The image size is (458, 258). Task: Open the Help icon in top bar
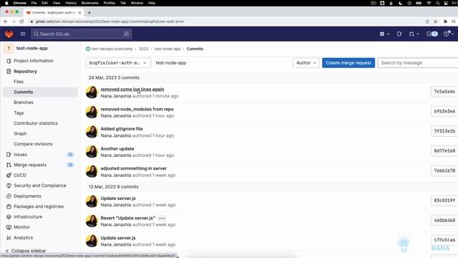tap(446, 34)
